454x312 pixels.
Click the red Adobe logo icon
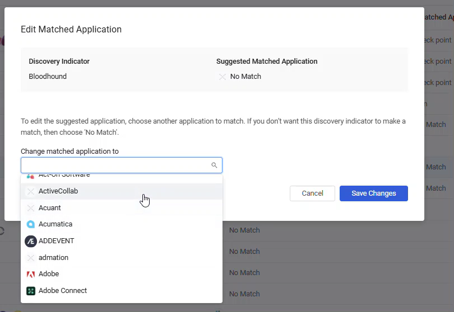point(31,274)
